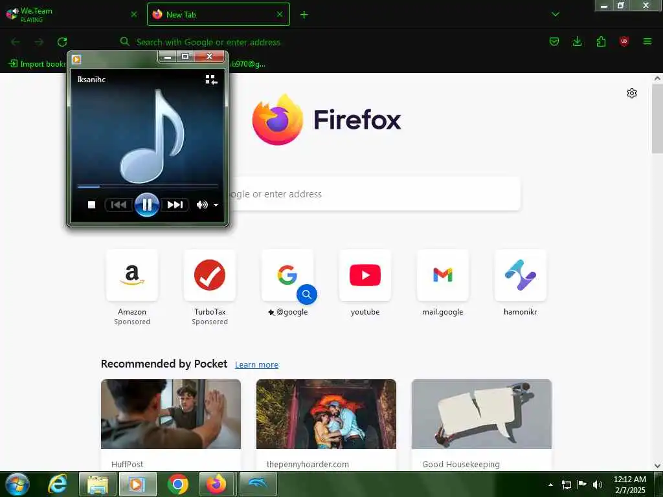This screenshot has height=497, width=663.
Task: Click the page search box under Firefox logo
Action: pyautogui.click(x=374, y=194)
